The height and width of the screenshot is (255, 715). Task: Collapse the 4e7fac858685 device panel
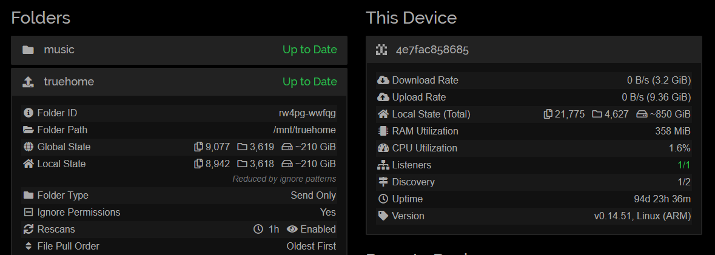tap(534, 50)
